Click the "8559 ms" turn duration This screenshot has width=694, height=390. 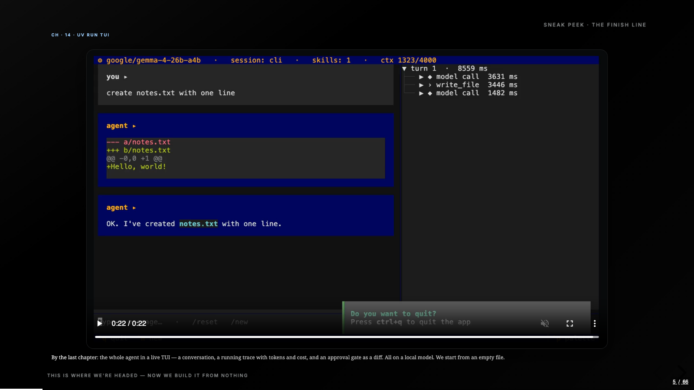(x=473, y=68)
